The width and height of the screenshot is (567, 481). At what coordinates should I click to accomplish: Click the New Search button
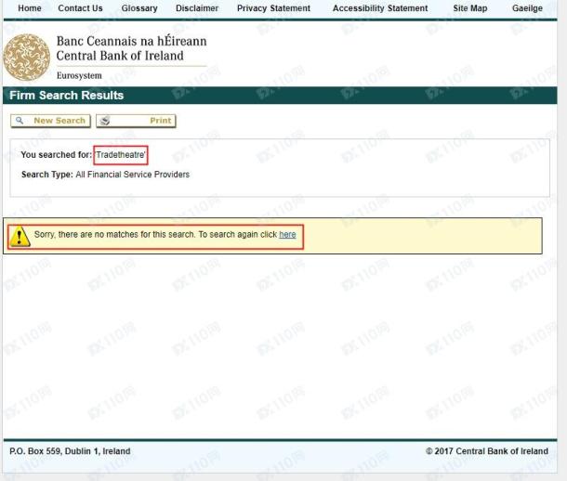pyautogui.click(x=50, y=121)
